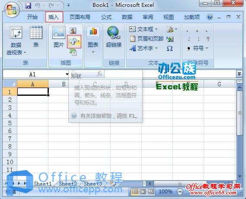Insert clip art from ribbon
Viewport: 246px width, 199px height.
(73, 31)
